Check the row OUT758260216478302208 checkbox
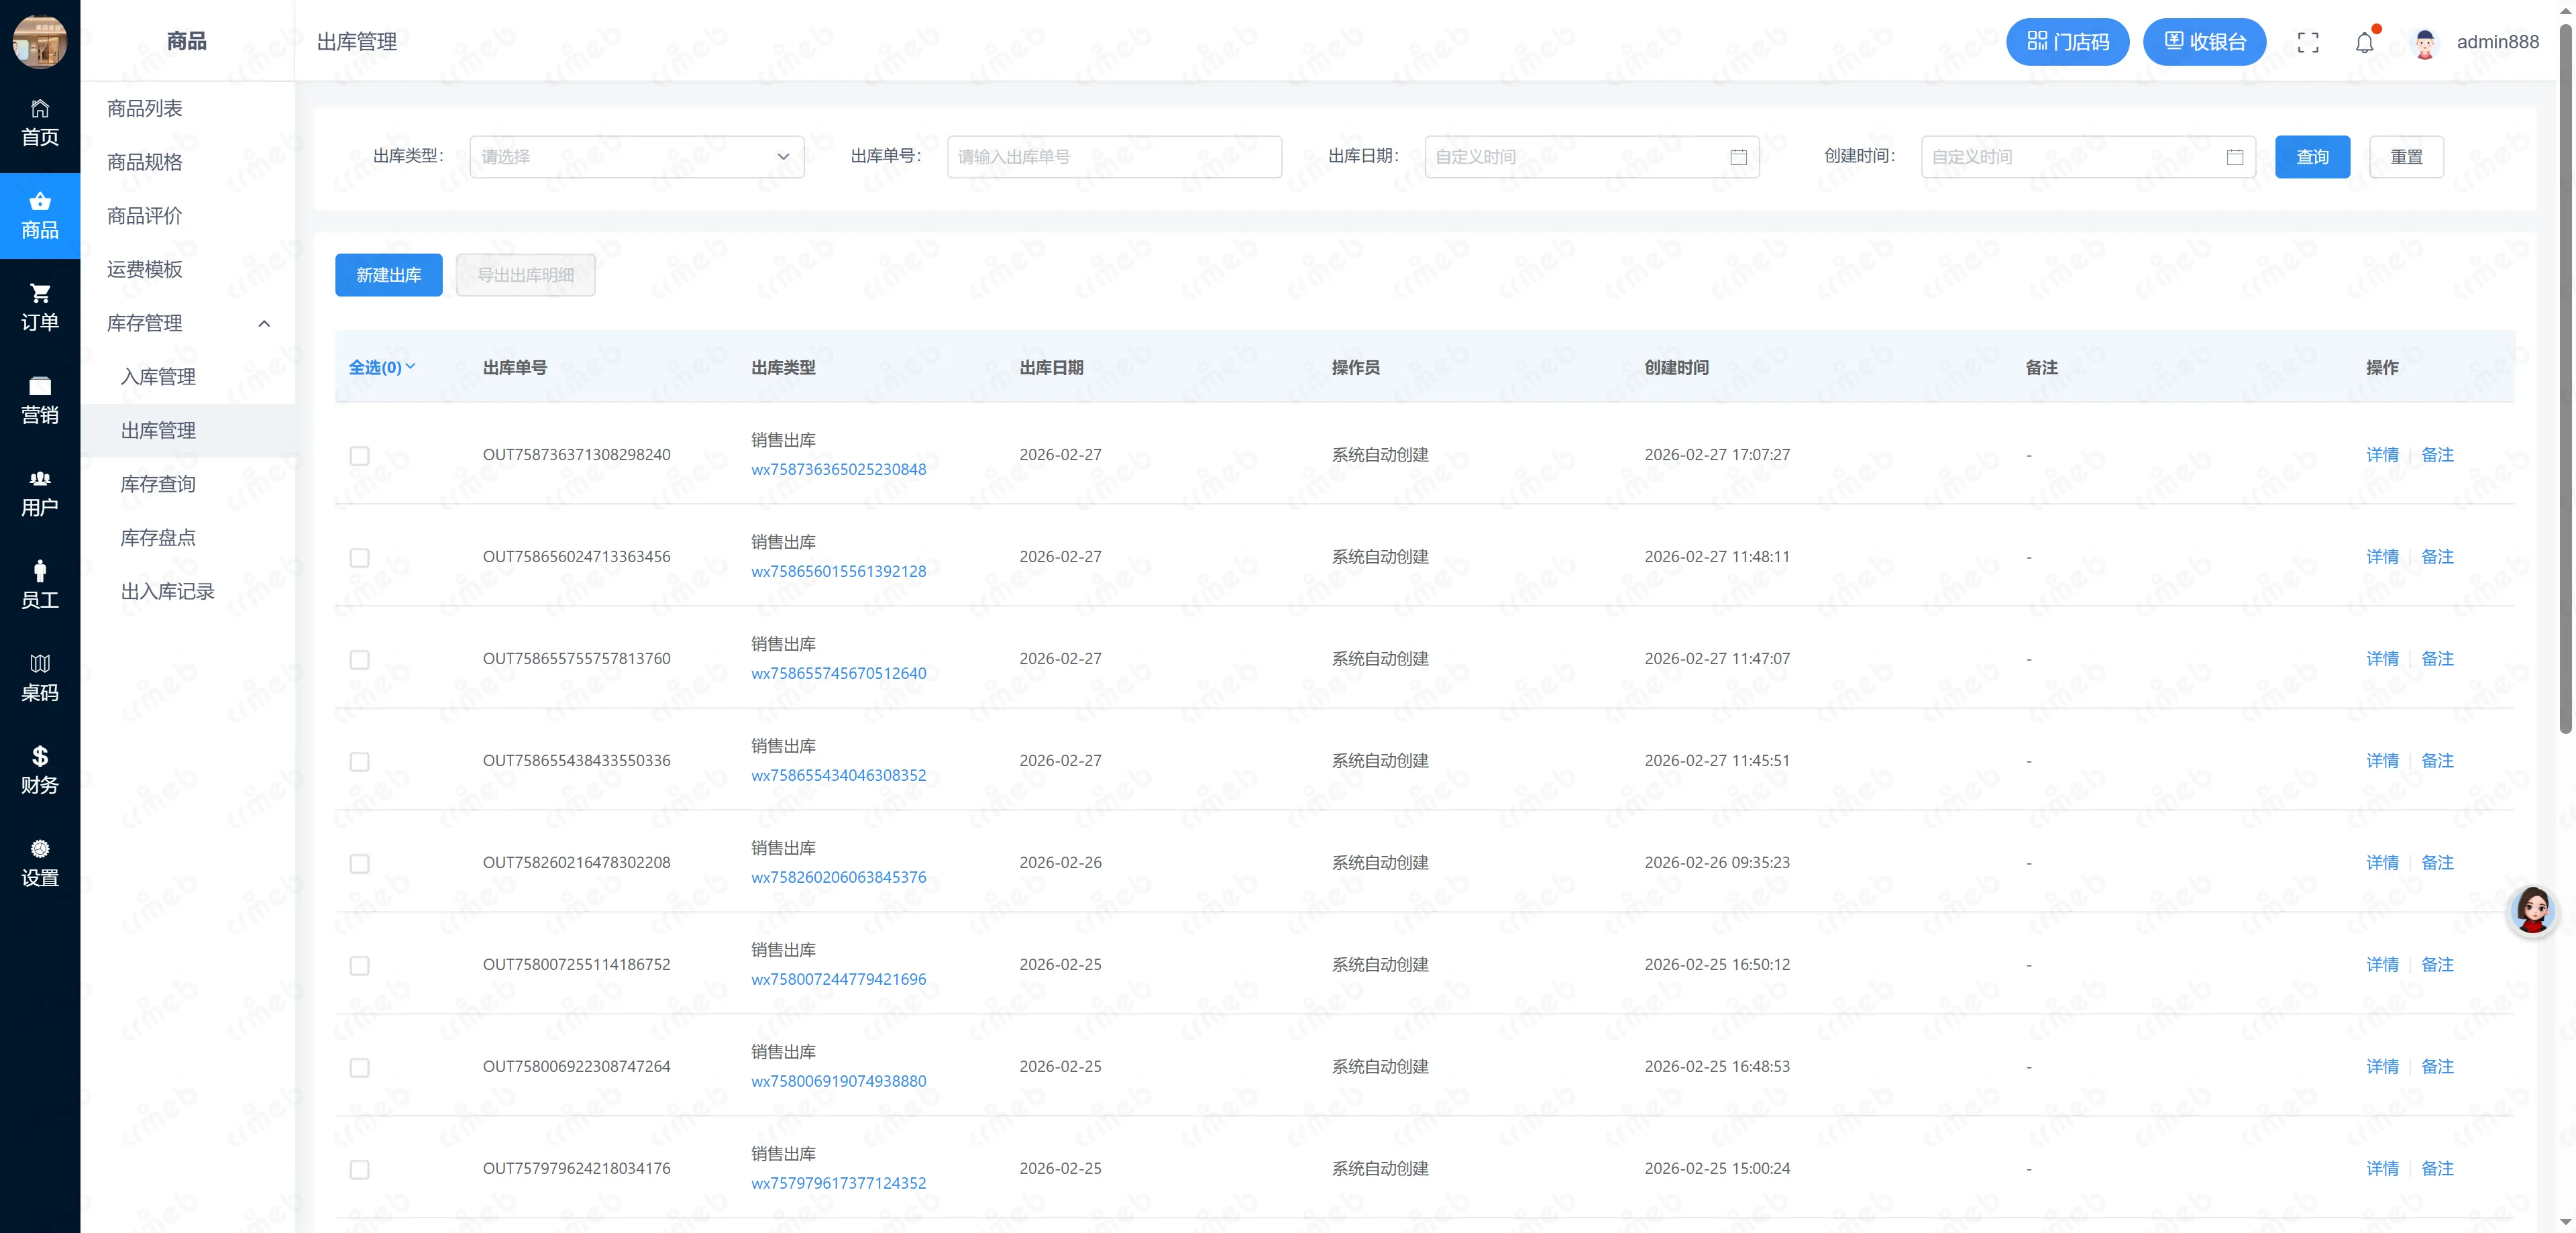 (359, 864)
